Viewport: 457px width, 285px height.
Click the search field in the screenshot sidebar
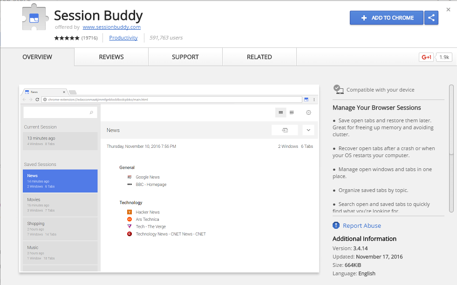click(x=60, y=113)
